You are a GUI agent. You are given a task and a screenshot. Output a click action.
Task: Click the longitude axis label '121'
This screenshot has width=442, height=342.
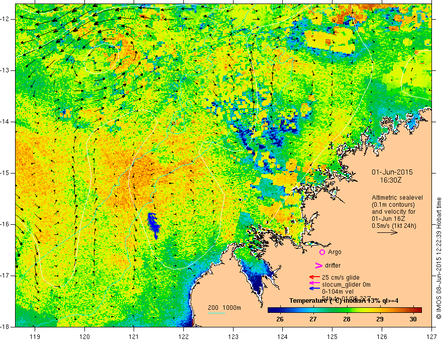coord(134,336)
